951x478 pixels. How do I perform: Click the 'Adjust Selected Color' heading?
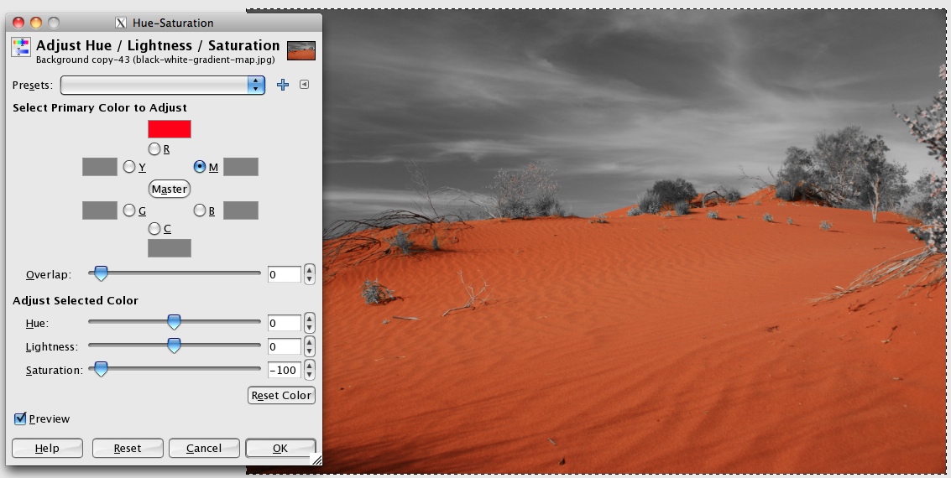point(76,300)
